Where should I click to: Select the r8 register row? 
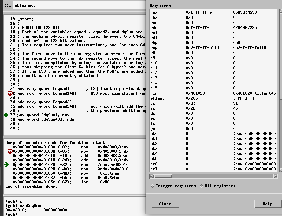[x=213, y=53]
